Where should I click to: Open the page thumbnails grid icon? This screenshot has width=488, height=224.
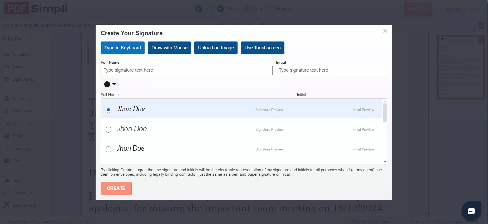coord(481,25)
